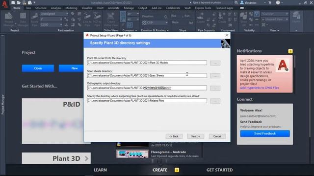Expand the View panel arrow
This screenshot has width=314, height=176.
pyautogui.click(x=278, y=30)
